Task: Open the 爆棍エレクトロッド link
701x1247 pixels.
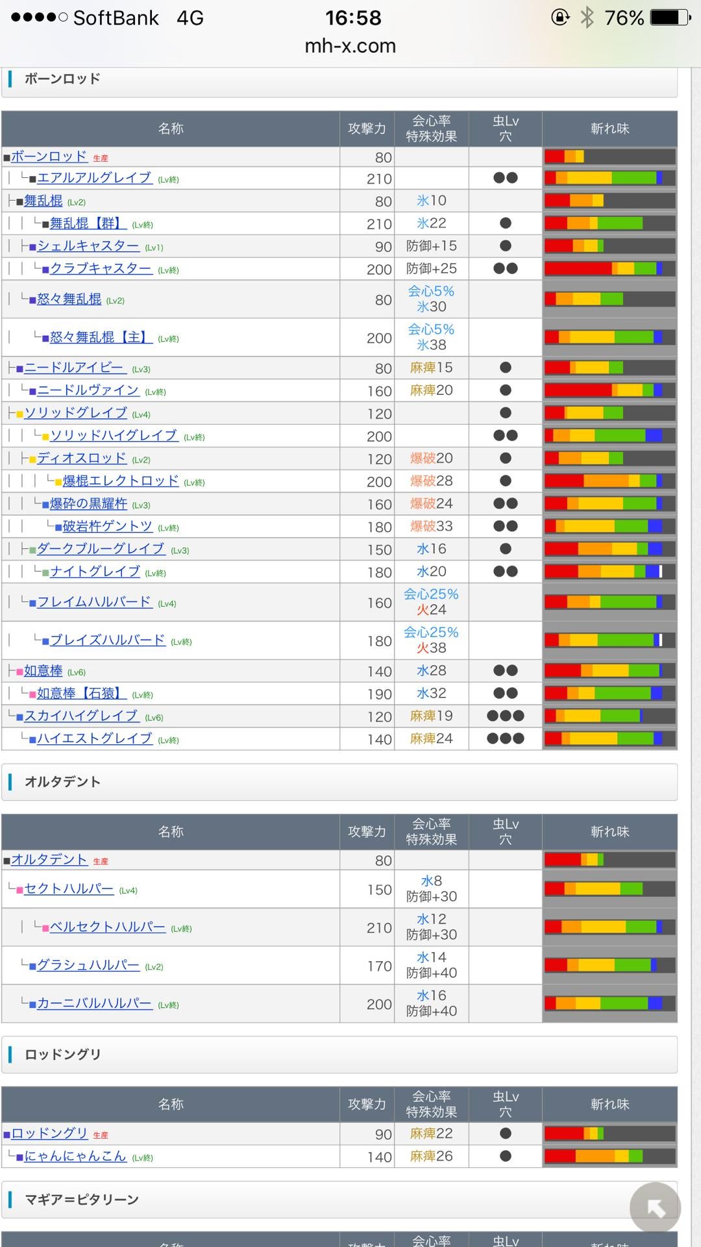Action: pos(120,481)
